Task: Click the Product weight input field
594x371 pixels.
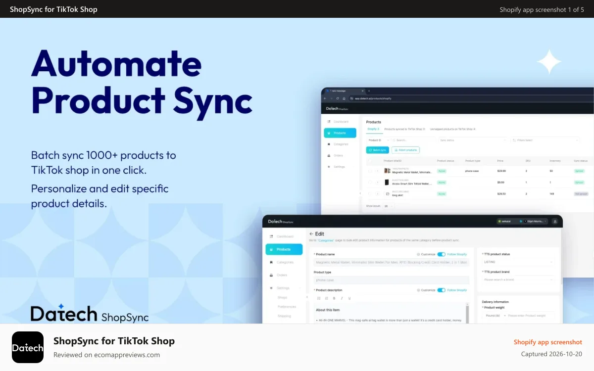Action: point(530,316)
